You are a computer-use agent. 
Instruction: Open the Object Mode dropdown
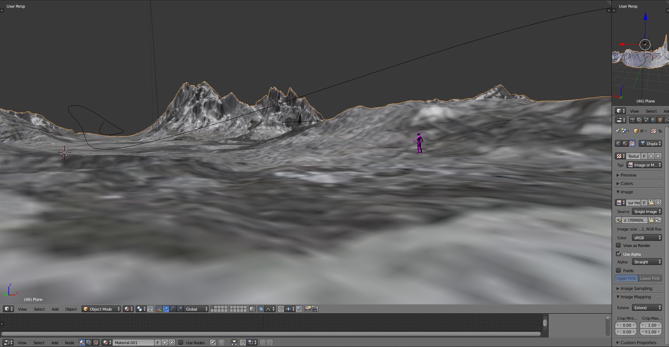click(101, 309)
